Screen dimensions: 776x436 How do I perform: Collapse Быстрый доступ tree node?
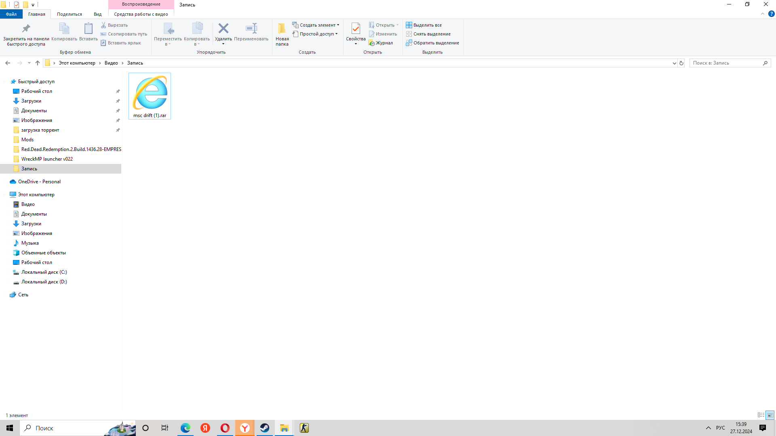coord(4,82)
